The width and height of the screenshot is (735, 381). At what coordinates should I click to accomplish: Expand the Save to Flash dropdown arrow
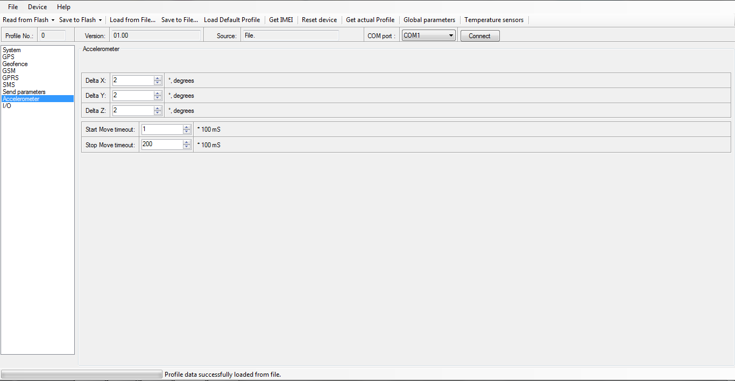pyautogui.click(x=100, y=20)
